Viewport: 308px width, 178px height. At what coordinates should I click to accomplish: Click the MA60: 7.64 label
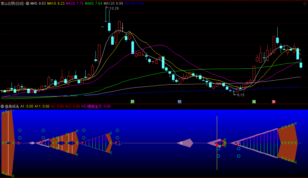tap(93, 3)
